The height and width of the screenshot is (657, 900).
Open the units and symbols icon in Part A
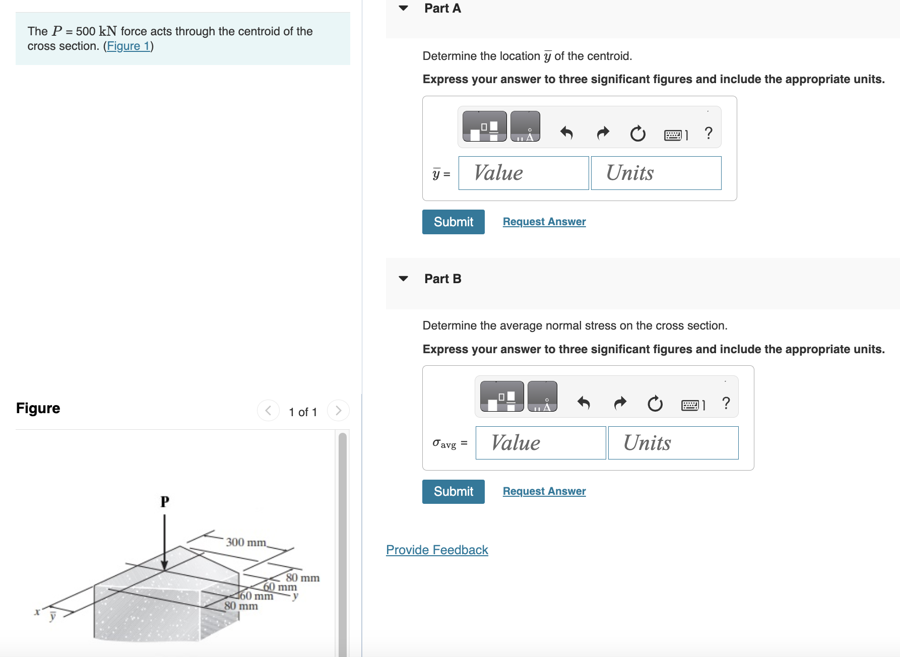(525, 126)
